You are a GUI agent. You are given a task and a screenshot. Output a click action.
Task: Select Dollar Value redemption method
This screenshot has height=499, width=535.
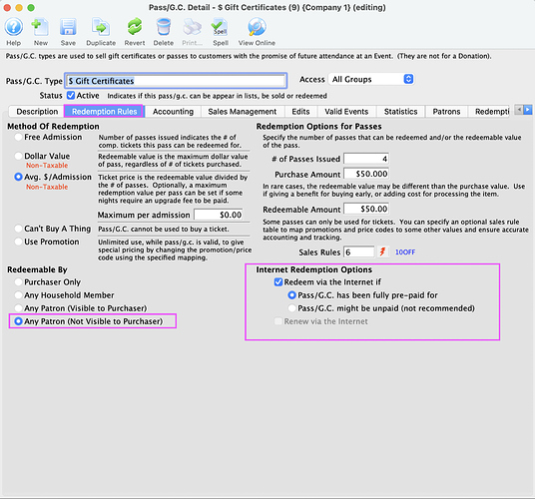18,156
